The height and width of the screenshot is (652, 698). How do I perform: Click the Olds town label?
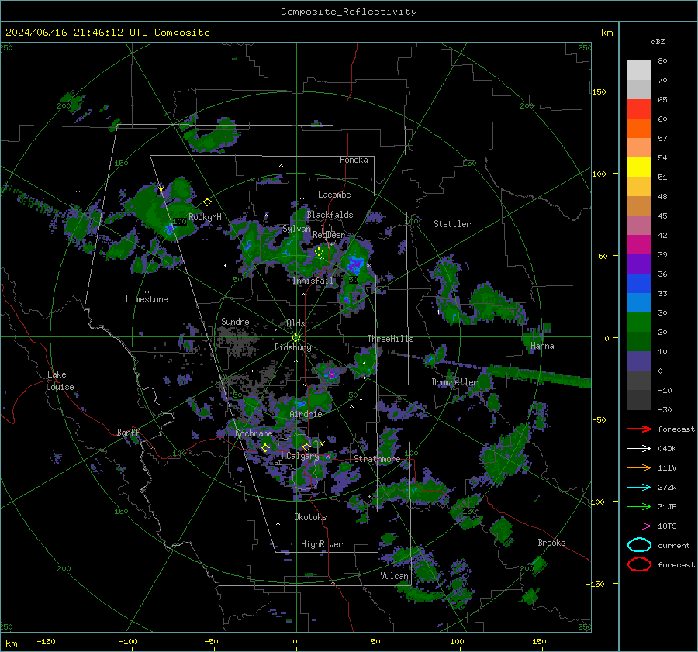coord(295,323)
